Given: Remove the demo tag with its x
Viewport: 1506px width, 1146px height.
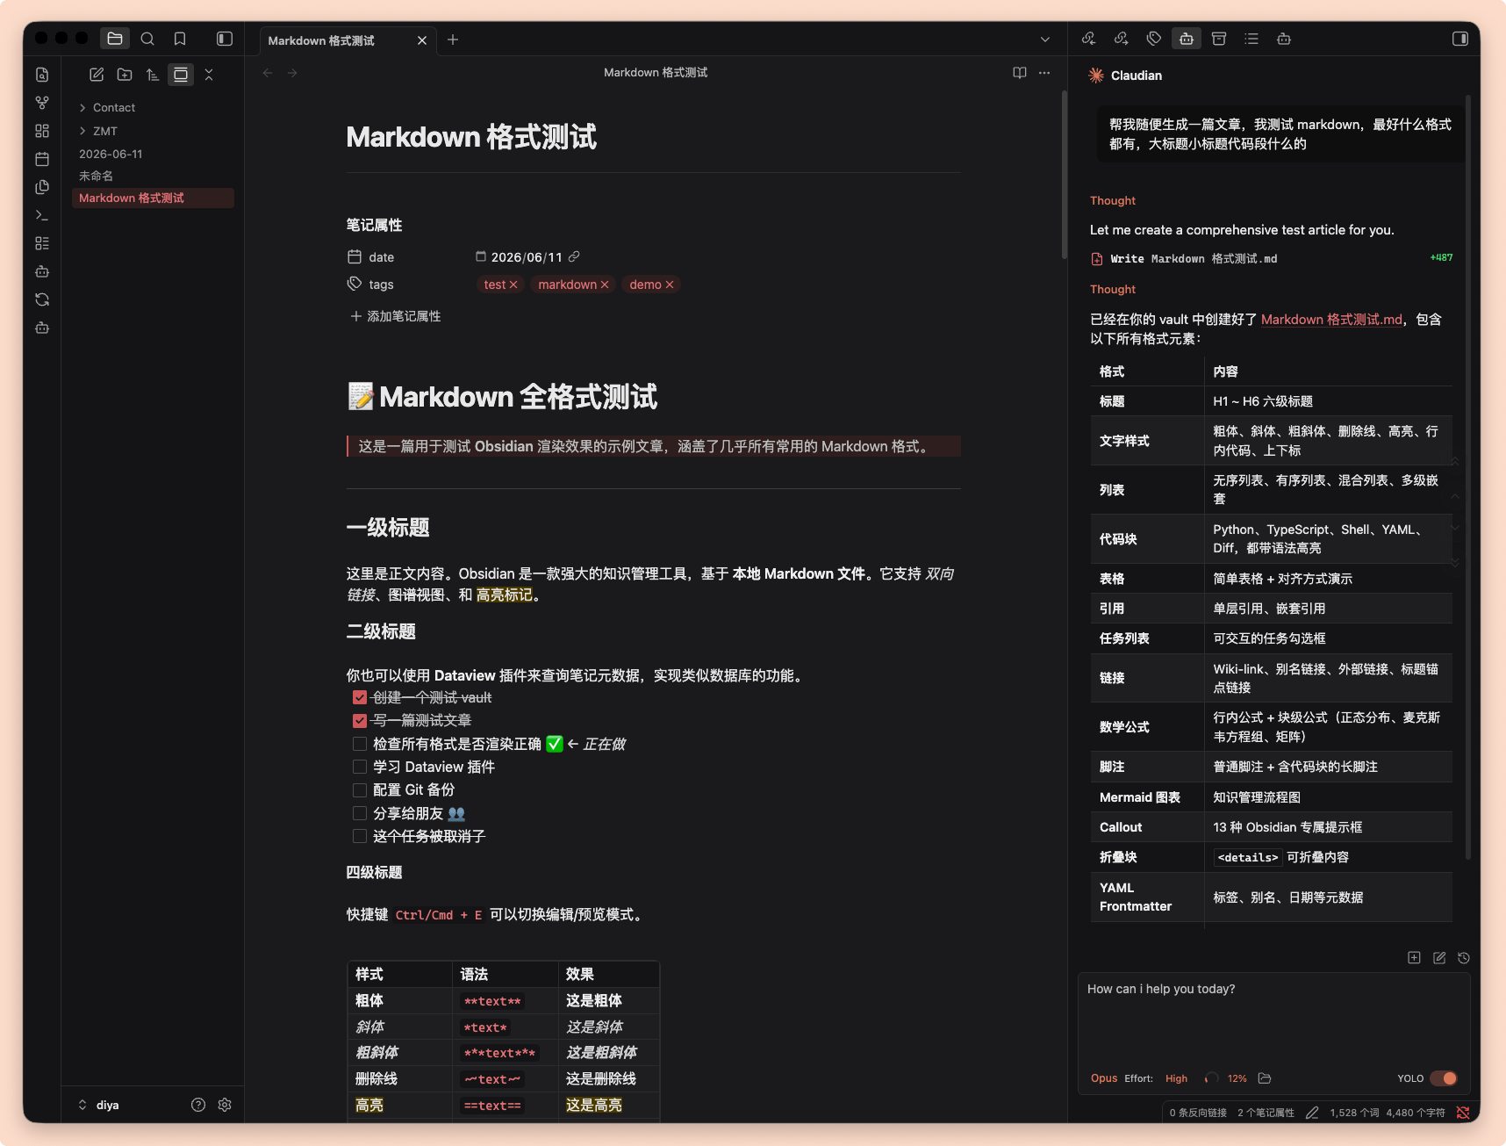Looking at the screenshot, I should [x=670, y=285].
